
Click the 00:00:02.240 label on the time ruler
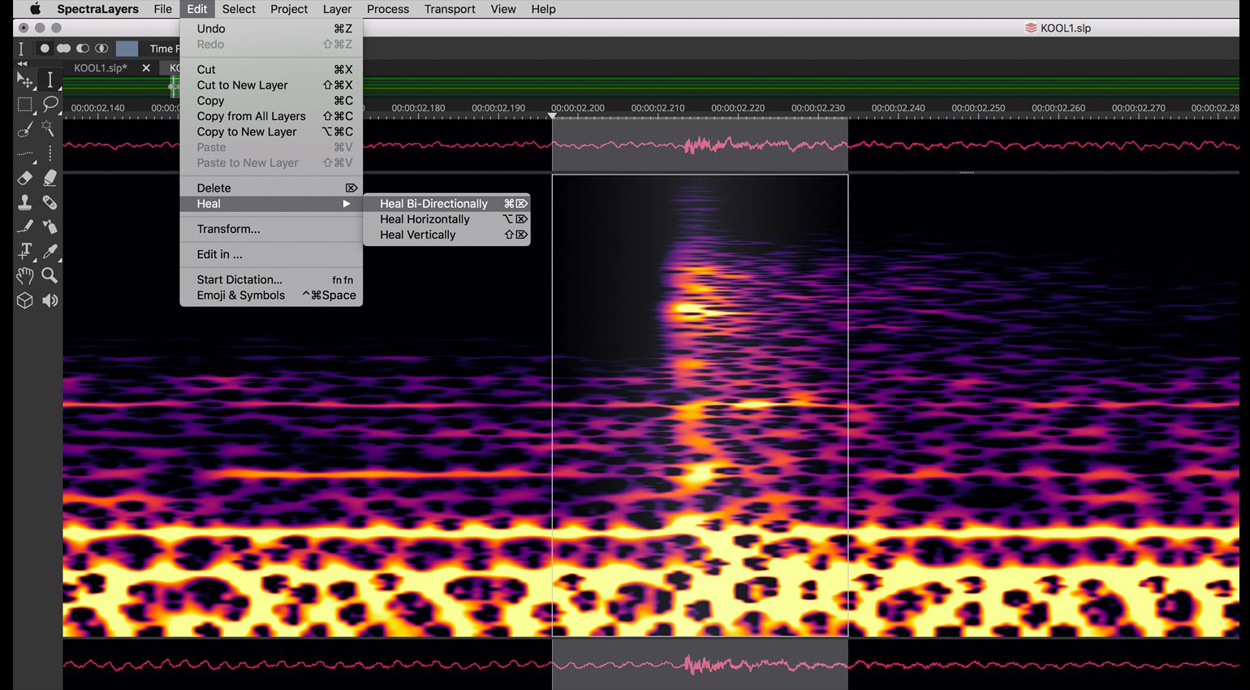(898, 108)
